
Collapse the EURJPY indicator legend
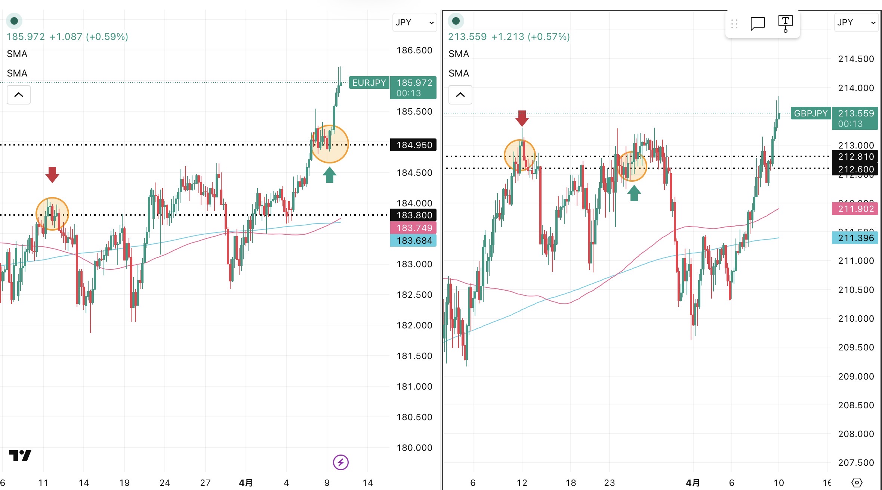coord(19,95)
